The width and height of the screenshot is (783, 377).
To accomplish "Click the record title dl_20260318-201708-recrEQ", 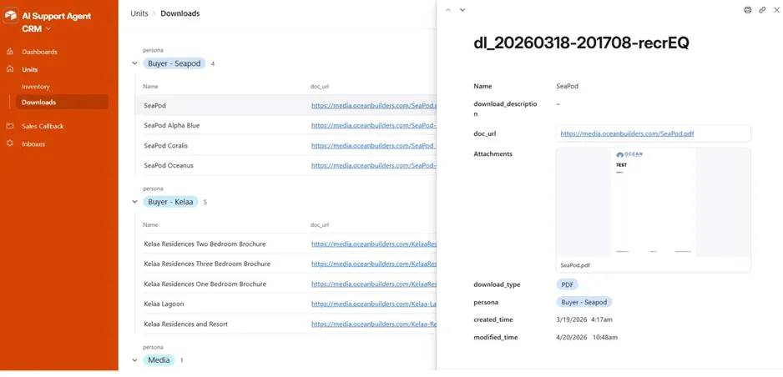I will 581,43.
